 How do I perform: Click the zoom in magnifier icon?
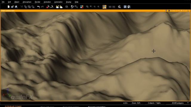click(x=91, y=7)
